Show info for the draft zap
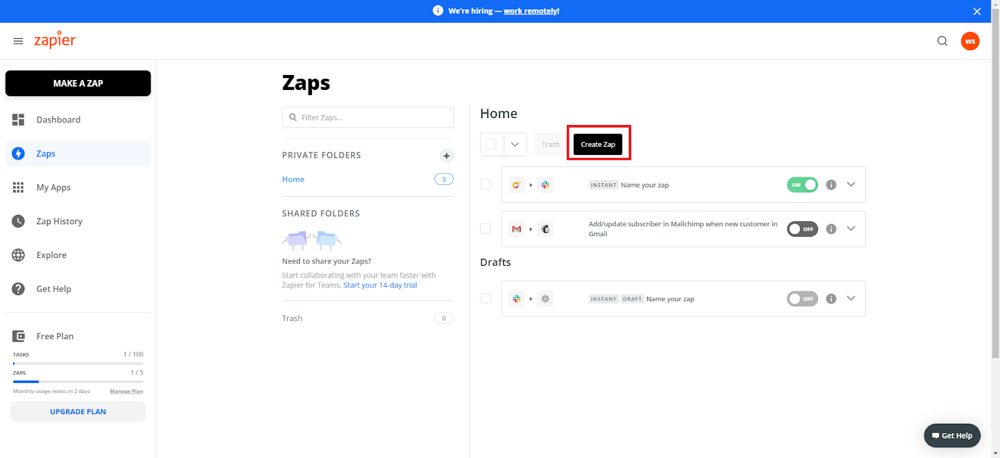This screenshot has width=1000, height=458. pos(831,299)
